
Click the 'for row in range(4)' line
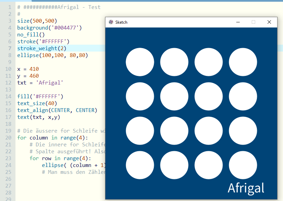pyautogui.click(x=60, y=158)
